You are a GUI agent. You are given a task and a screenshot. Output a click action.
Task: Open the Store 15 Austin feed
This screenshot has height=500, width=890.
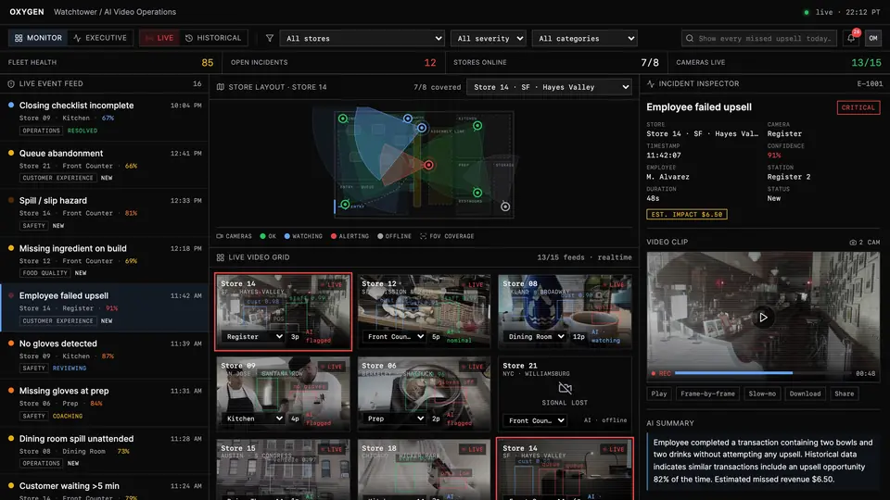coord(284,469)
